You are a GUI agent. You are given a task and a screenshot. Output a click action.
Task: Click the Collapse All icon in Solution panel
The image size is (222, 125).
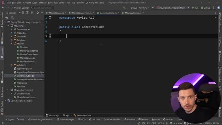coord(32,13)
